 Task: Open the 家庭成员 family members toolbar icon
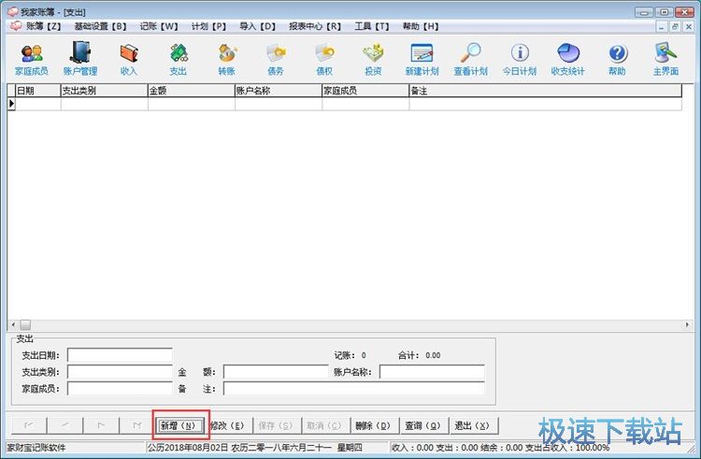click(31, 60)
